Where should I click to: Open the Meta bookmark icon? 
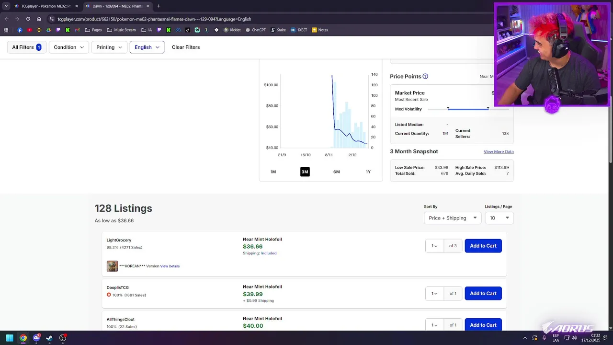coord(178,30)
